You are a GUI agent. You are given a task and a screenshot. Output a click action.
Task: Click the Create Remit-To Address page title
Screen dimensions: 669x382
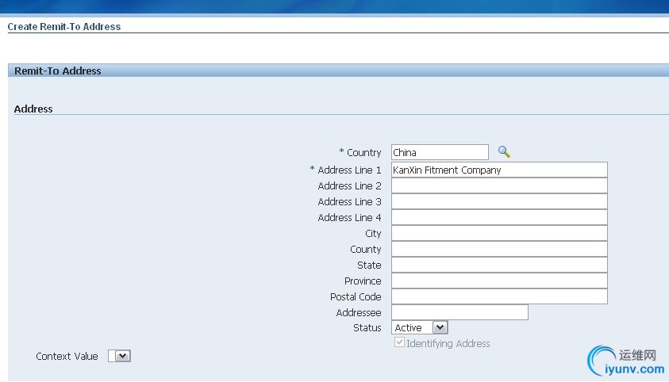[64, 26]
